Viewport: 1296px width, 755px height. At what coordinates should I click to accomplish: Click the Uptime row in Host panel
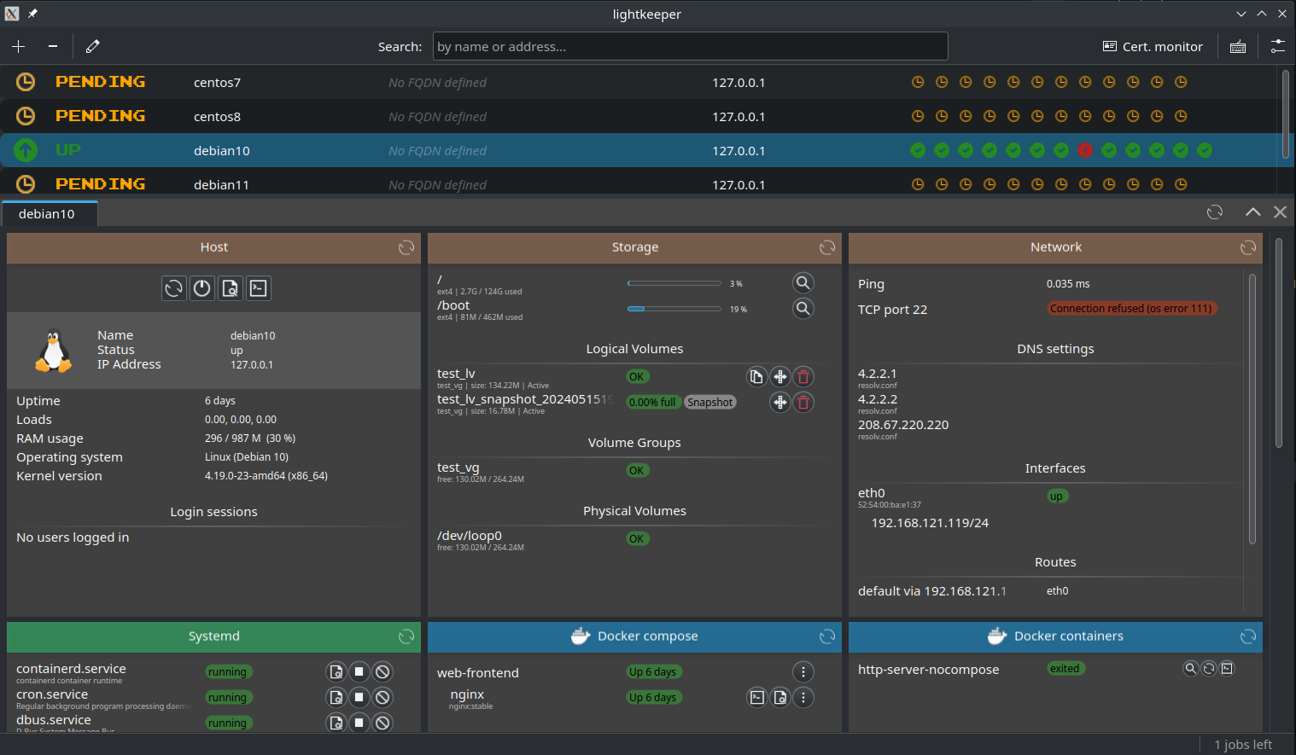213,401
